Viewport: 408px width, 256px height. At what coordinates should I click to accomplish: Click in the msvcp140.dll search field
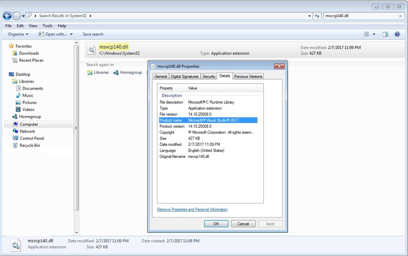(360, 16)
